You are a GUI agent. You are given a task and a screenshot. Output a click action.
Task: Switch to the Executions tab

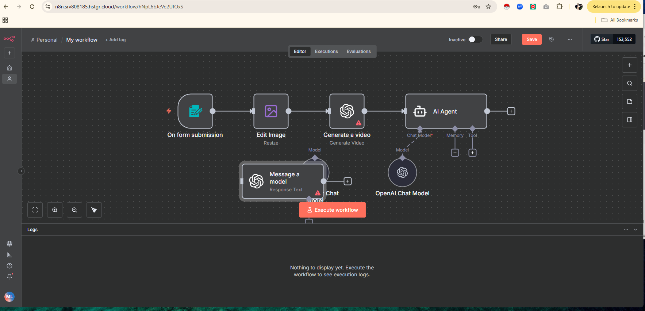click(x=326, y=51)
